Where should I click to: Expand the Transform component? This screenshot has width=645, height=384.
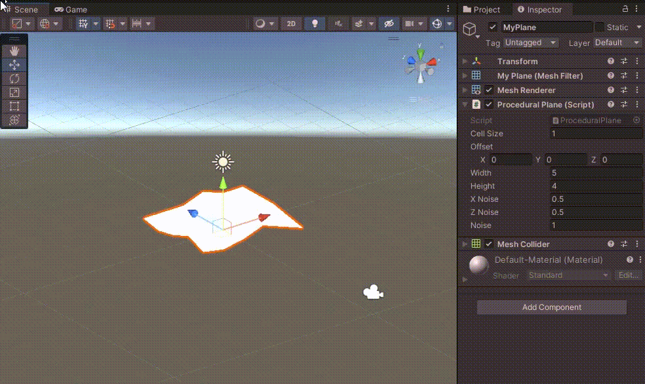[465, 61]
